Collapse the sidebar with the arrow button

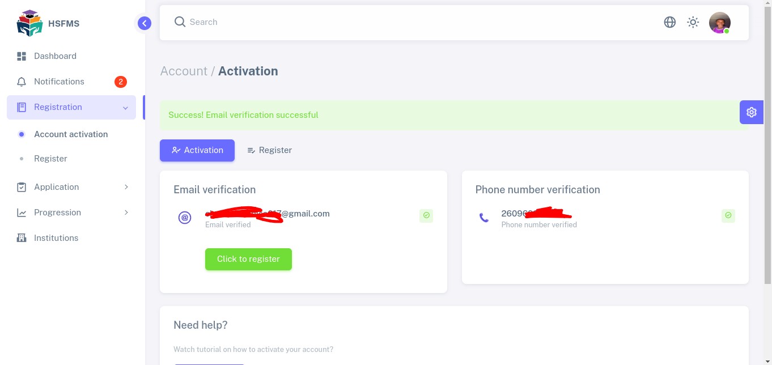(145, 23)
